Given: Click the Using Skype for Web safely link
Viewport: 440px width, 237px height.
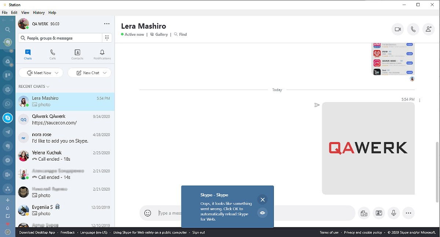Looking at the screenshot, I should [x=150, y=233].
